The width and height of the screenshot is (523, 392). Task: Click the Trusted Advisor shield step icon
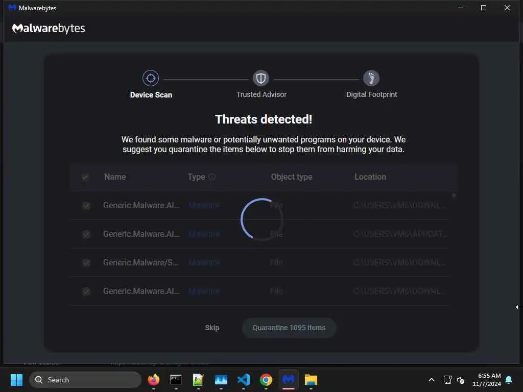coord(261,78)
